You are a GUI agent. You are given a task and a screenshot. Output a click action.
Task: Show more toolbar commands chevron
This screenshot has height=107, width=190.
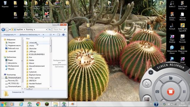43,35
